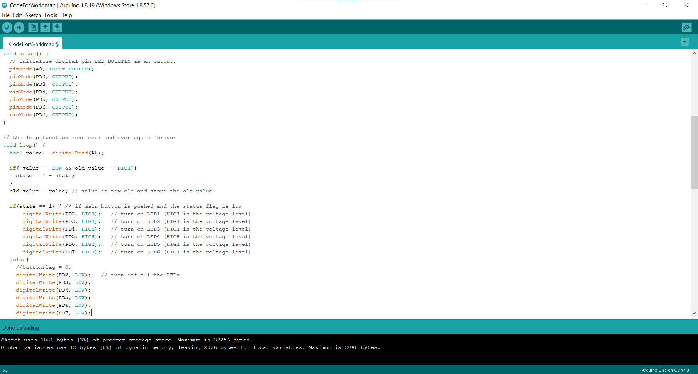This screenshot has height=374, width=698.
Task: Click the line number '63' in status bar
Action: (5, 370)
